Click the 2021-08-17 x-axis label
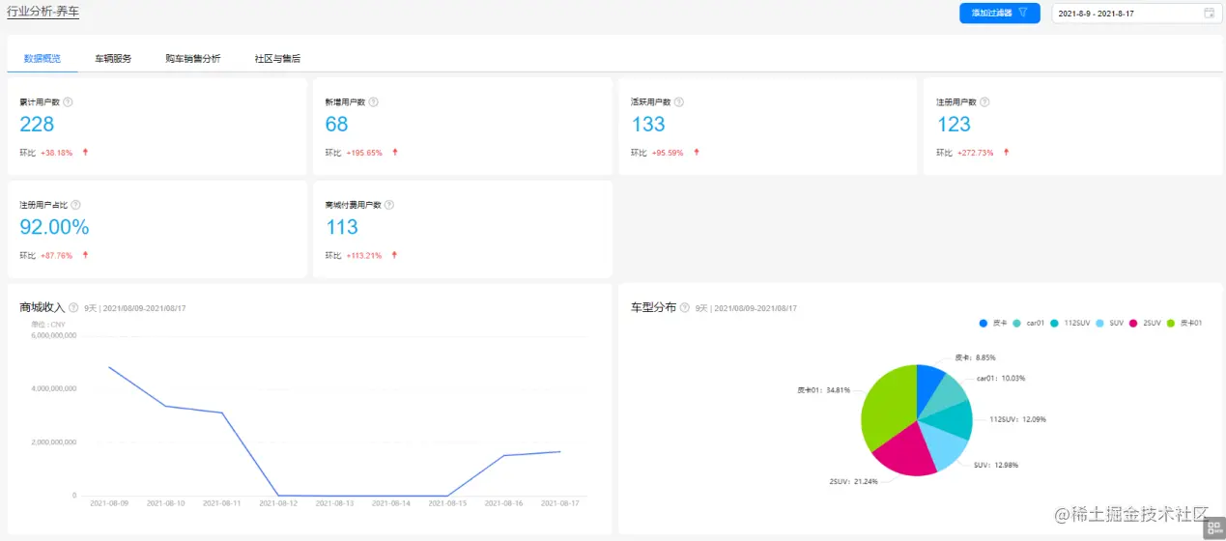Screen dimensions: 1226x541 coord(560,503)
